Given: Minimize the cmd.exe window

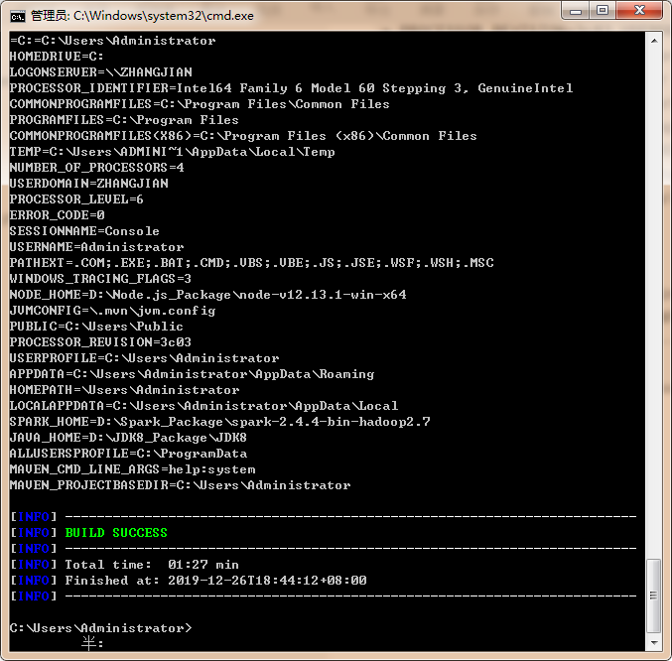Looking at the screenshot, I should 576,10.
